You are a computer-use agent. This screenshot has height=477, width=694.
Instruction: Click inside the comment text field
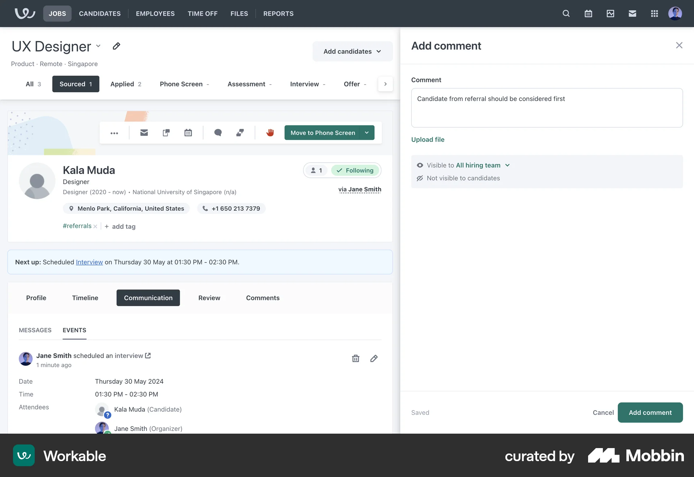547,108
